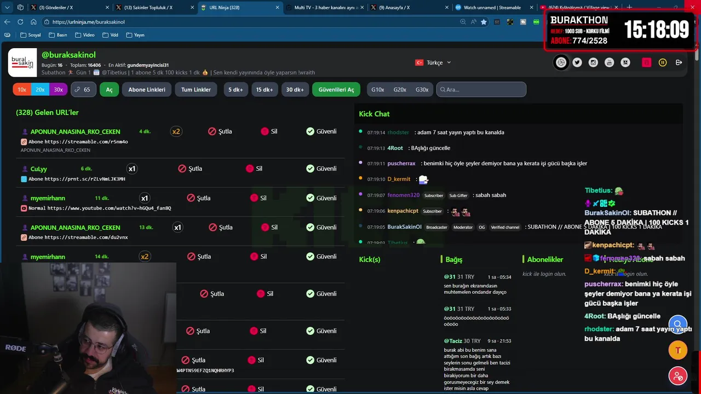Screen dimensions: 701x394
Task: Mark APONUN_ANASINA_RKO_CEKEN 4 dk. row as Güvenli
Action: click(321, 131)
